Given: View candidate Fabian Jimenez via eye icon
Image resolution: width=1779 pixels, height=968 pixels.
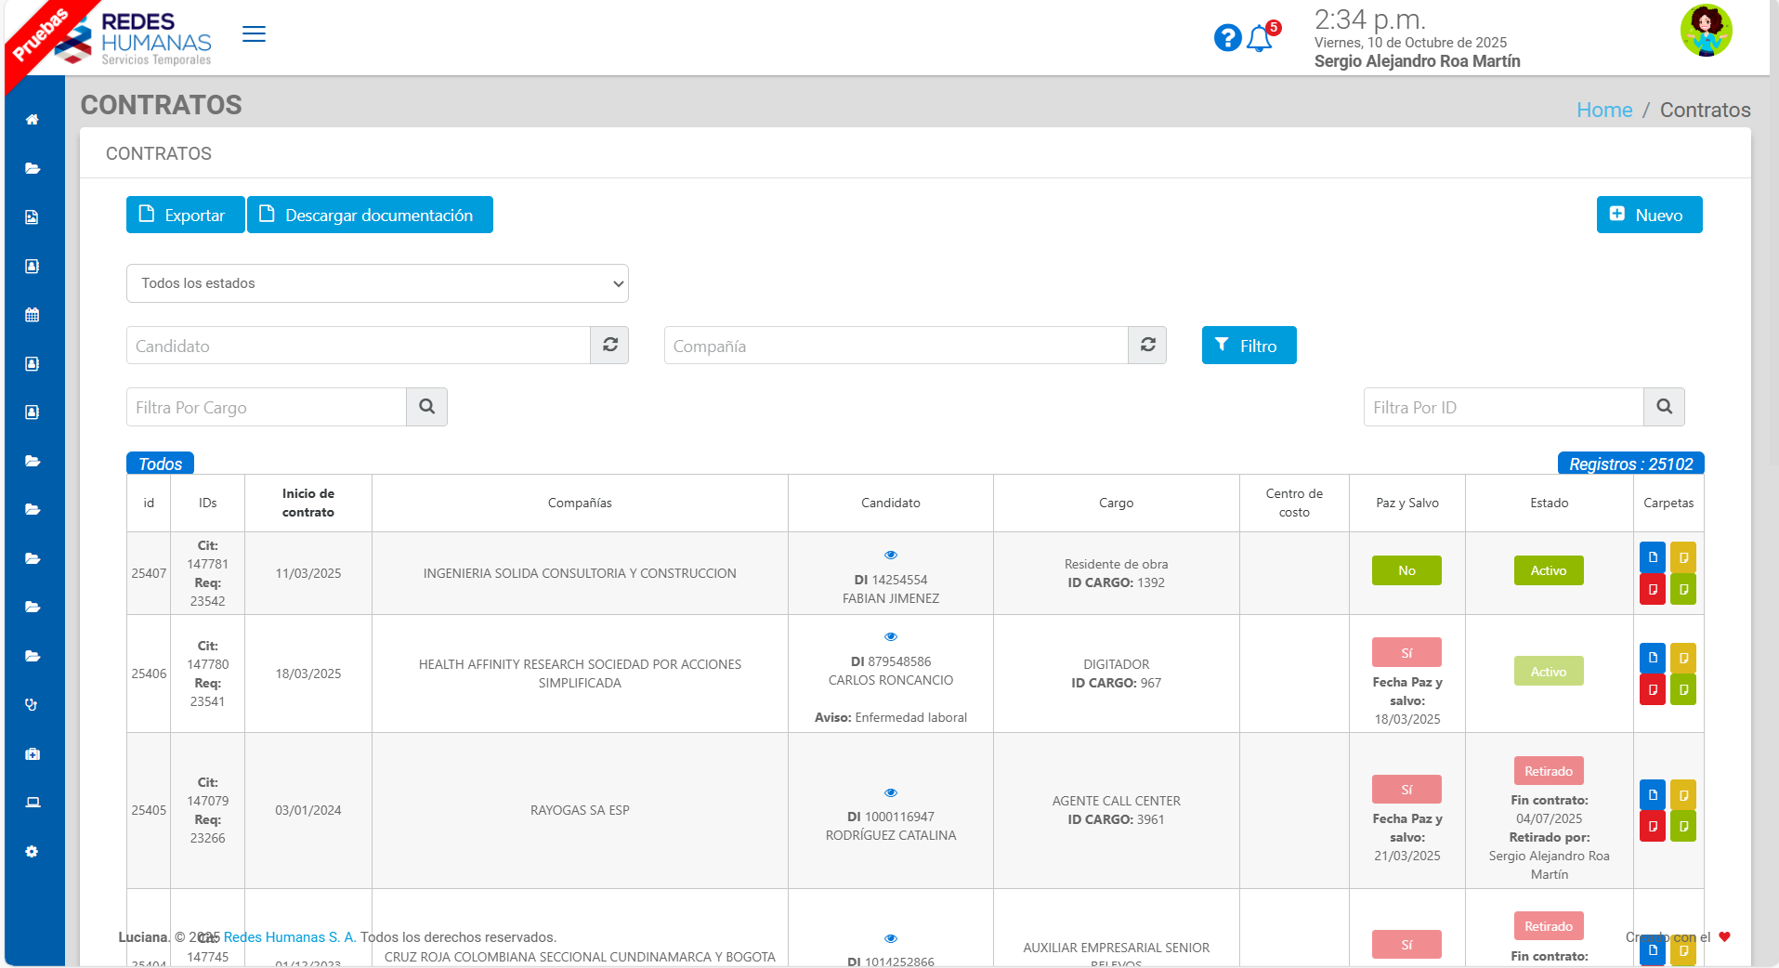Looking at the screenshot, I should click(x=891, y=555).
